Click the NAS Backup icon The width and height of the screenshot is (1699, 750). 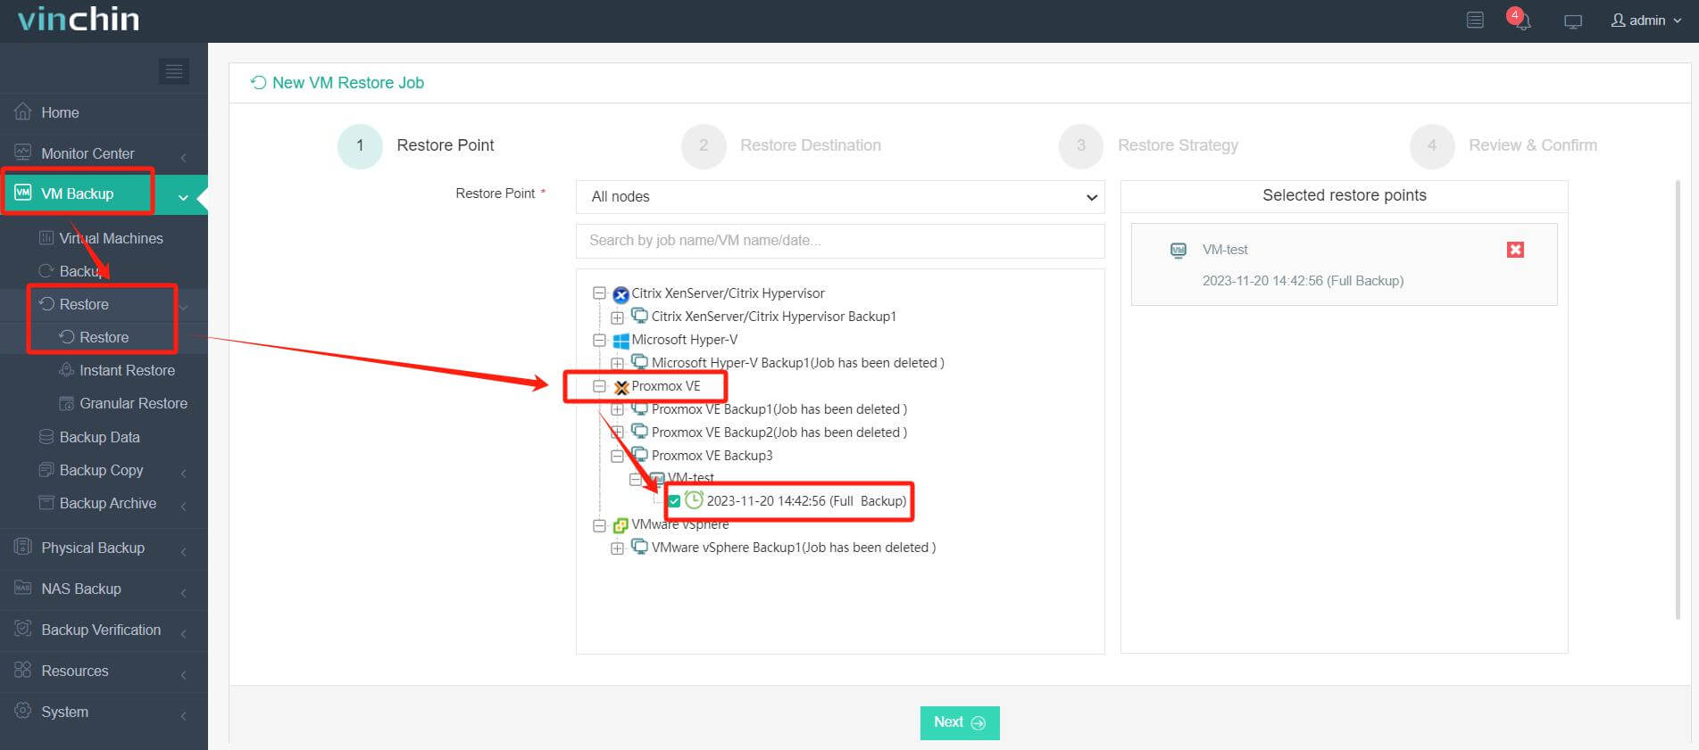tap(23, 588)
